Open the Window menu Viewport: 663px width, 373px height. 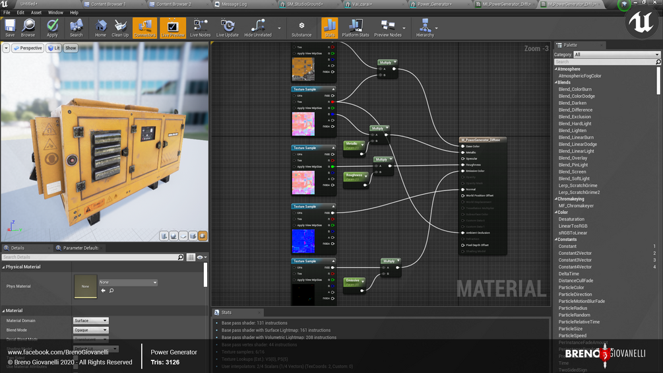point(55,13)
